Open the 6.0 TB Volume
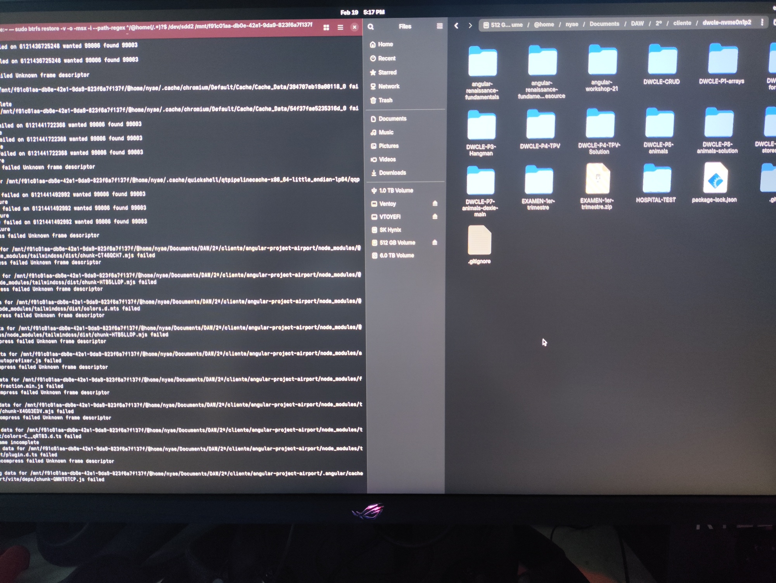 (x=396, y=256)
